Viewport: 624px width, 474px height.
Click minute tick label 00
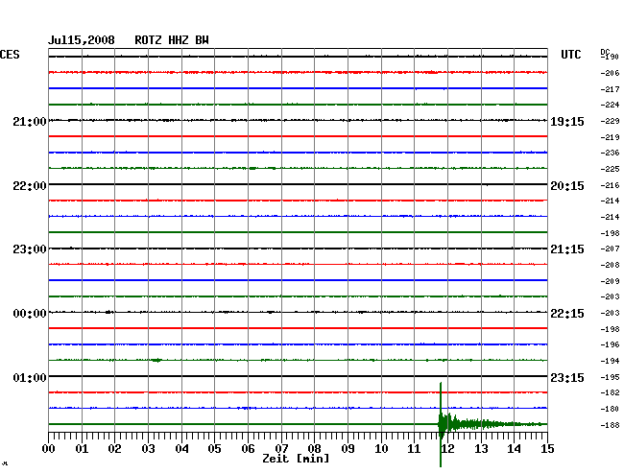click(49, 449)
